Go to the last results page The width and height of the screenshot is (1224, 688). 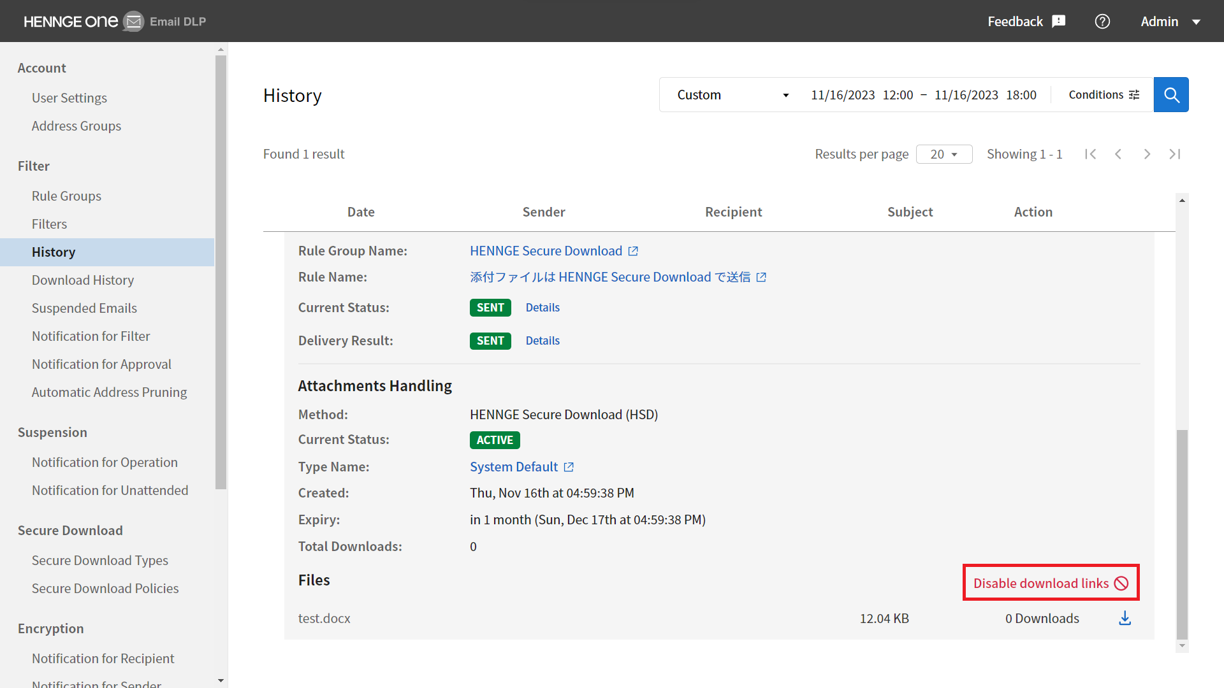click(x=1175, y=154)
